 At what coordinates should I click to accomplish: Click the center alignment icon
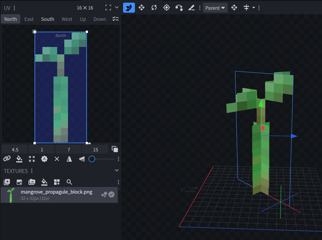point(246,8)
